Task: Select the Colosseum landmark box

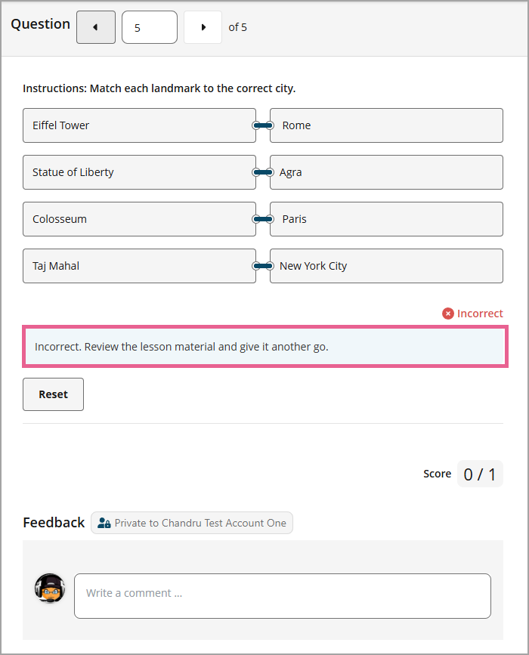Action: click(x=139, y=219)
